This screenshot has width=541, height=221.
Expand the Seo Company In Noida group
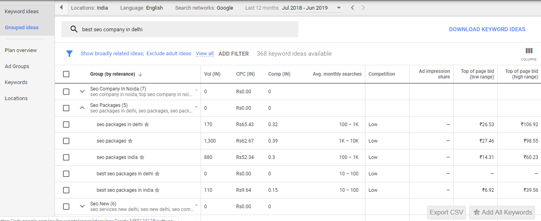[82, 92]
